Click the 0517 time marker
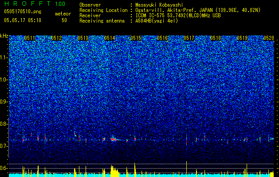 coord(189,38)
